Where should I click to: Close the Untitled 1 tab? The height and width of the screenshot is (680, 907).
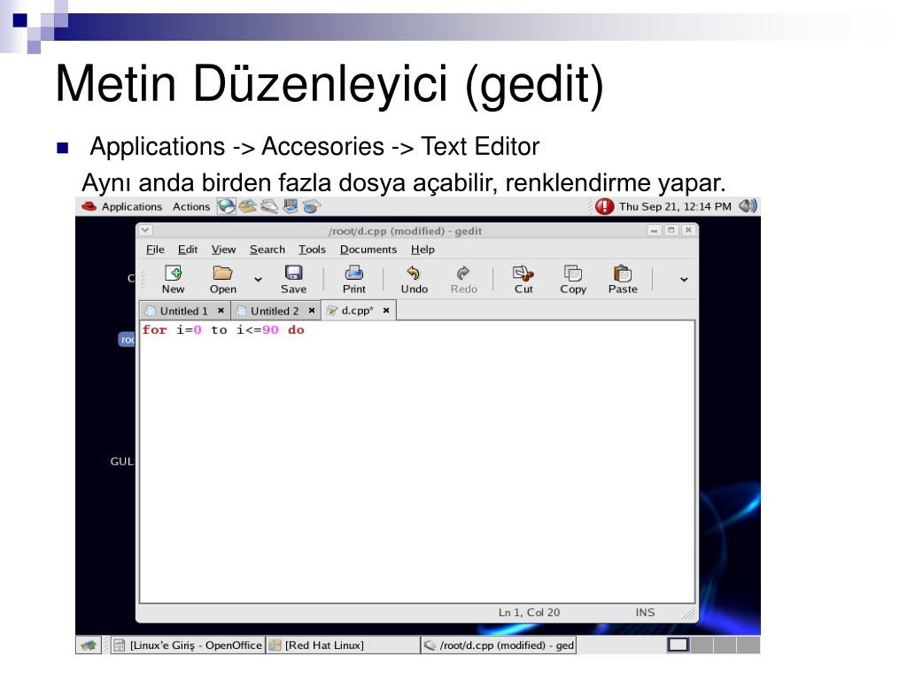(x=221, y=311)
